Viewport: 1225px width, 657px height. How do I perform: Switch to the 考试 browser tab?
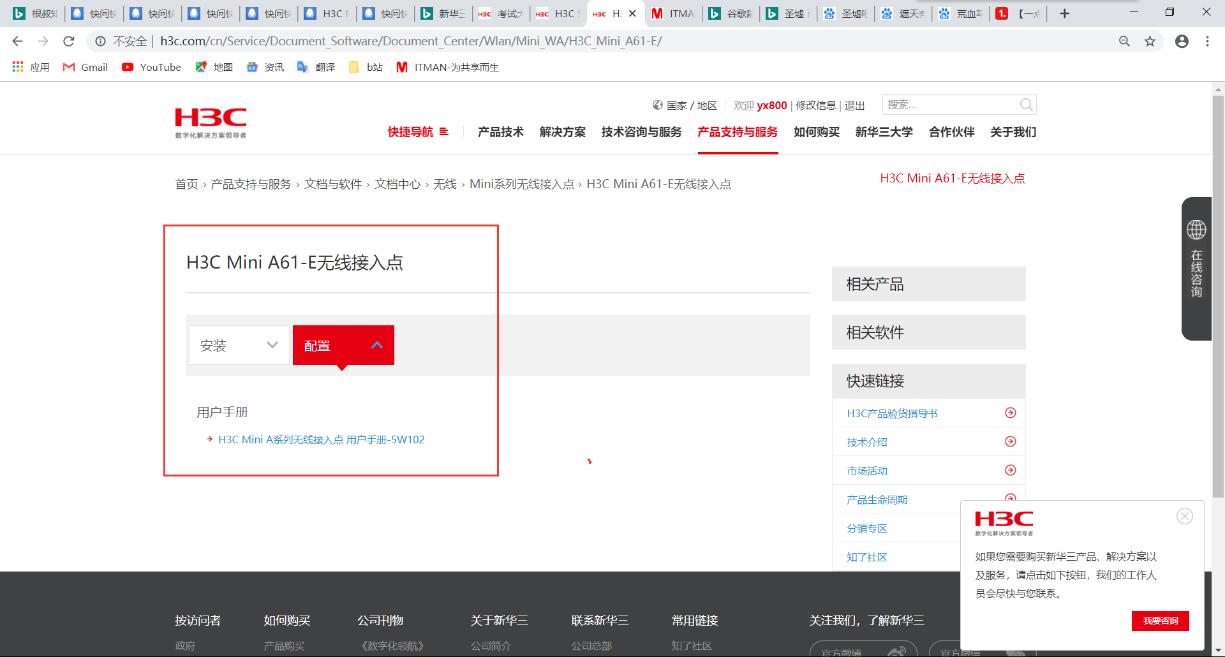point(501,13)
